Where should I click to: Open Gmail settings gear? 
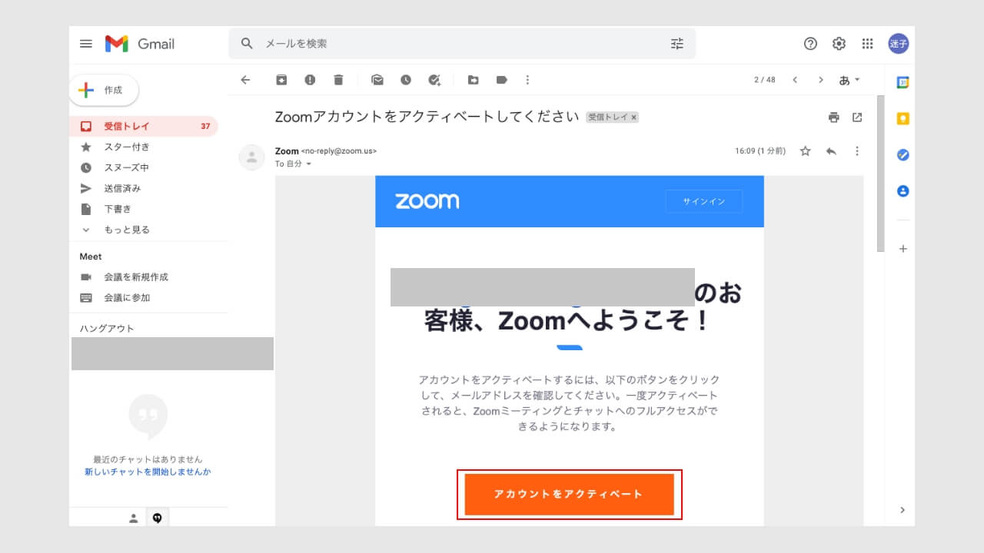coord(839,44)
